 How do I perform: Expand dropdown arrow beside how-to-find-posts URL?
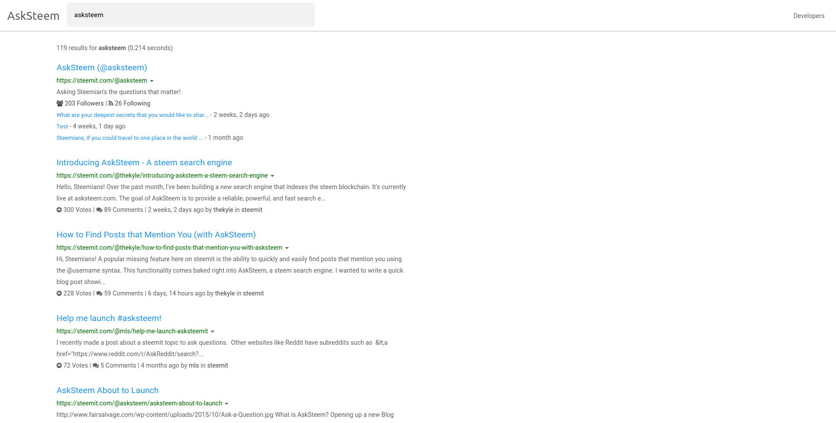click(287, 248)
